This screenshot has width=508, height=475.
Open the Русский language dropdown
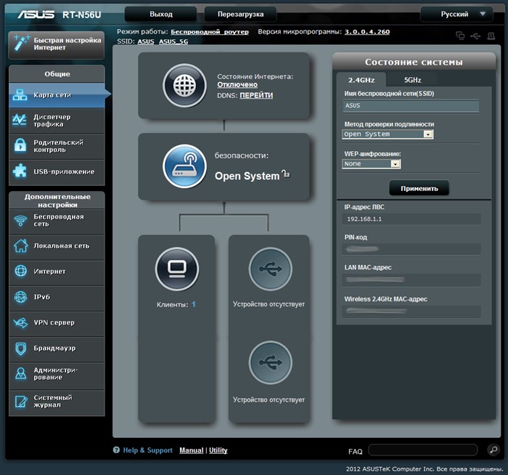coord(456,15)
